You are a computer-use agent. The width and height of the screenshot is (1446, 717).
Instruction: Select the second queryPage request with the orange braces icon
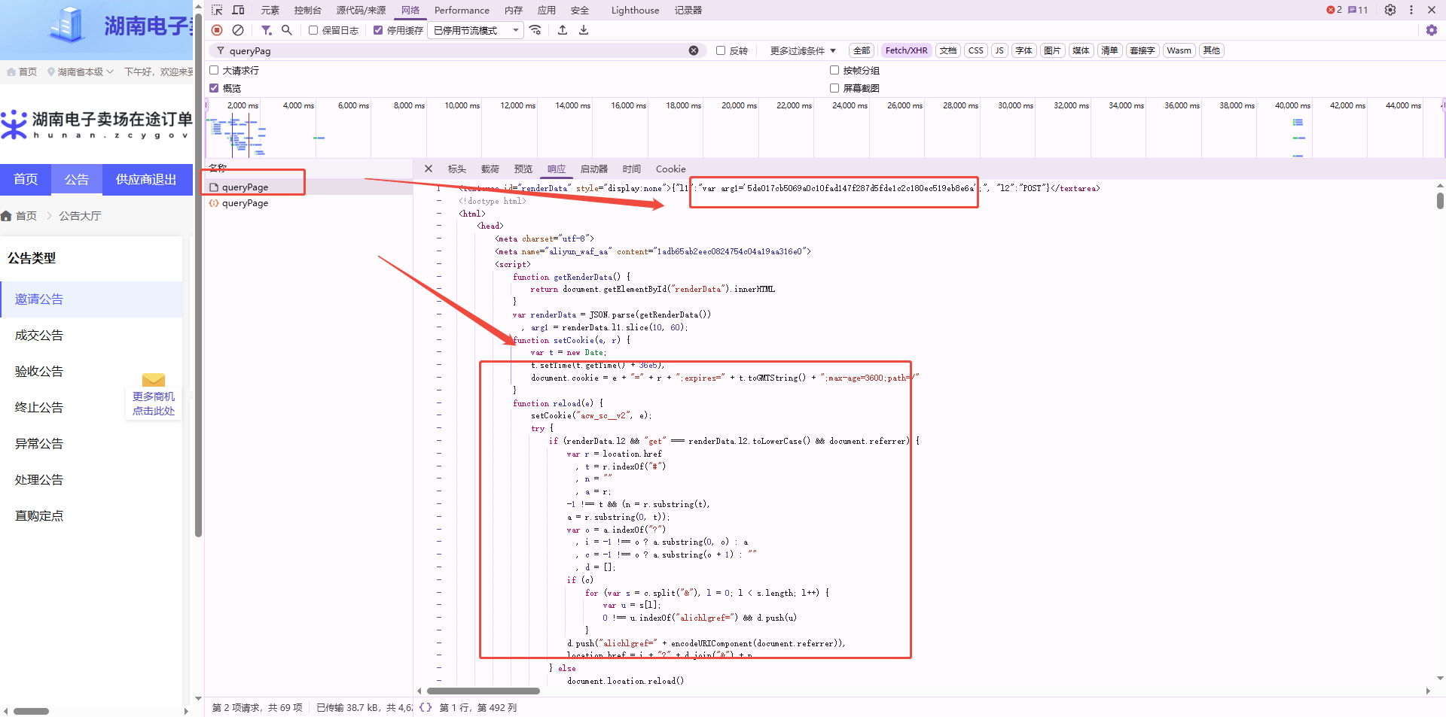[308, 203]
